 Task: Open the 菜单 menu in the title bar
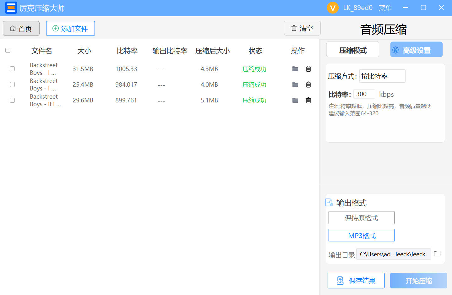[x=385, y=8]
